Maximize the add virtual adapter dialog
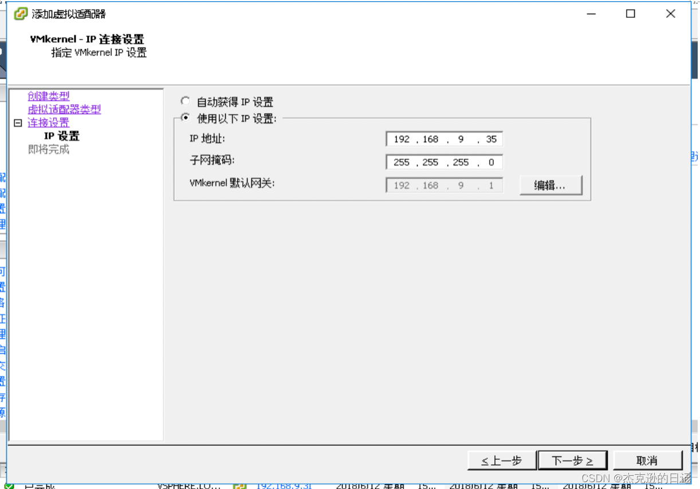The image size is (700, 489). click(x=630, y=14)
